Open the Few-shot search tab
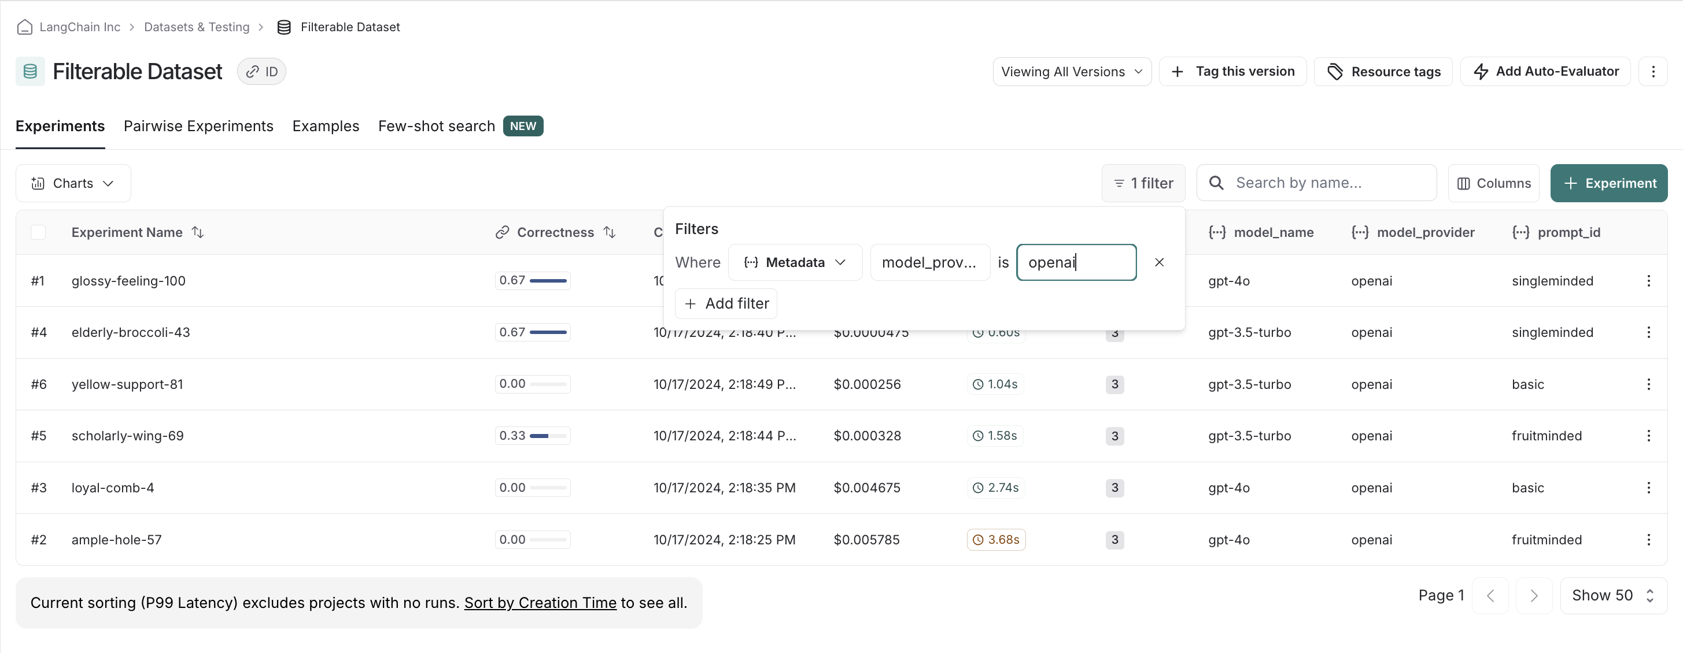This screenshot has height=653, width=1683. point(437,126)
